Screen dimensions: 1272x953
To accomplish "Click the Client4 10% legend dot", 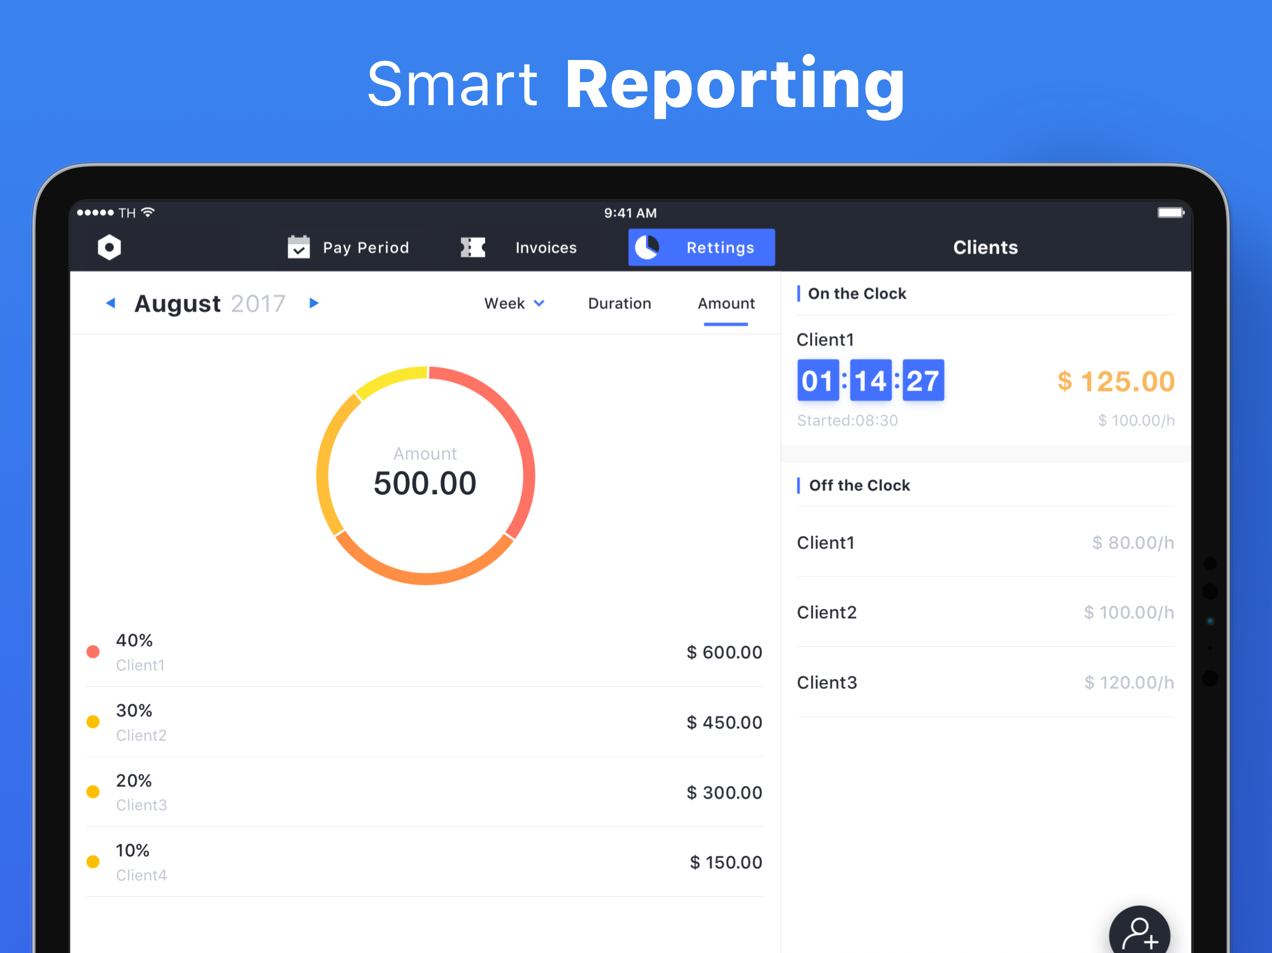I will pyautogui.click(x=93, y=862).
